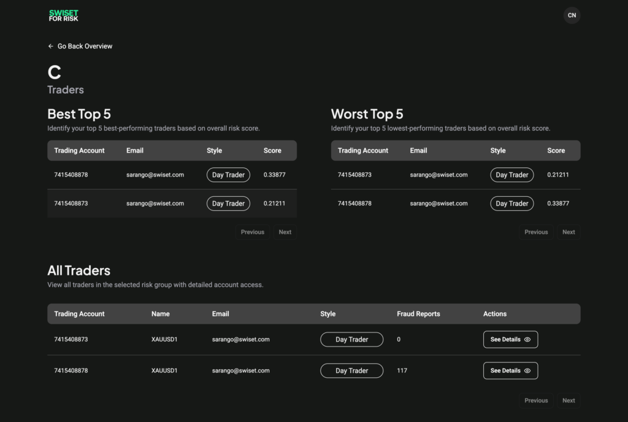Go to Previous page of All Traders
Screen dimensions: 628x422
pos(536,401)
